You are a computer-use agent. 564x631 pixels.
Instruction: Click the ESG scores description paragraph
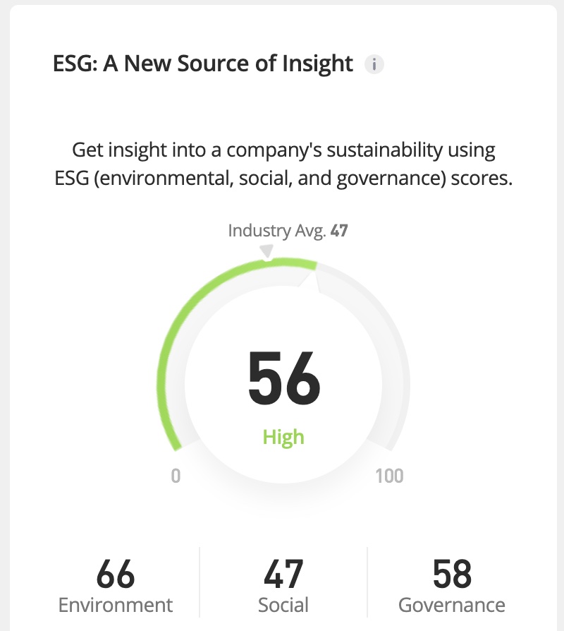283,164
